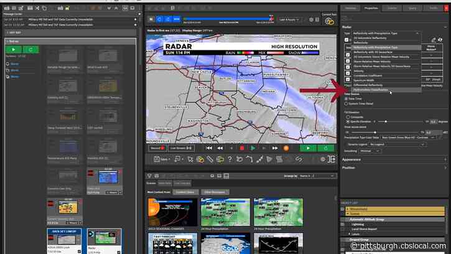Image resolution: width=451 pixels, height=254 pixels.
Task: Click the orange round icon beside playback controls
Action: click(x=286, y=148)
